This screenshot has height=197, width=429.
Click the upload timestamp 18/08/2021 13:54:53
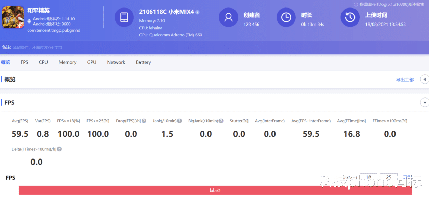coord(386,24)
